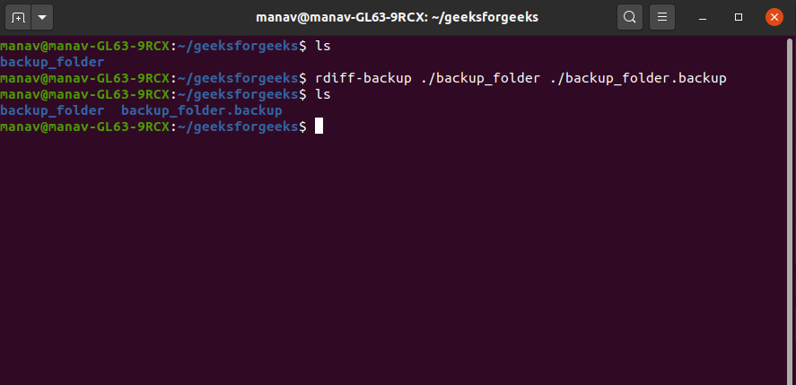Click the ./backup_folder.backup destination argument
Viewport: 796px width, 385px height.
click(637, 78)
